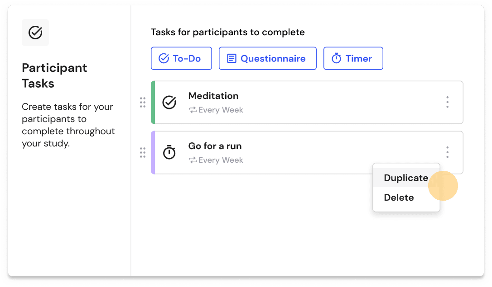Open the three-dot menu on the Meditation task
Screen dimensions: 492x287
point(448,103)
